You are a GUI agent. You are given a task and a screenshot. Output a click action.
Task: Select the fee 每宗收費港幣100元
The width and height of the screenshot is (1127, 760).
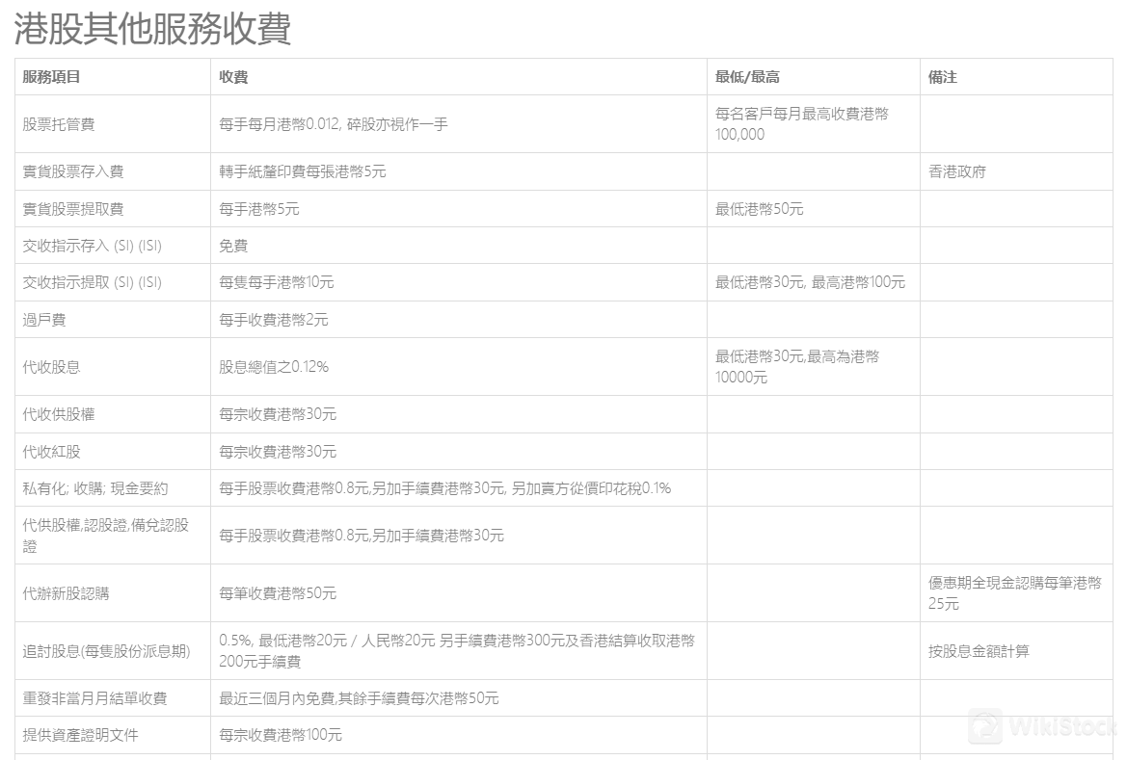pyautogui.click(x=281, y=735)
